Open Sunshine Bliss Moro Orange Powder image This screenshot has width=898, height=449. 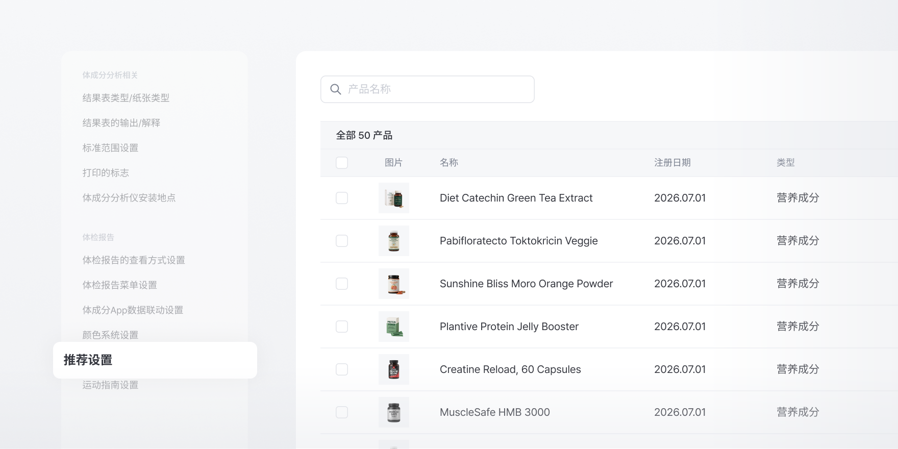(x=394, y=284)
